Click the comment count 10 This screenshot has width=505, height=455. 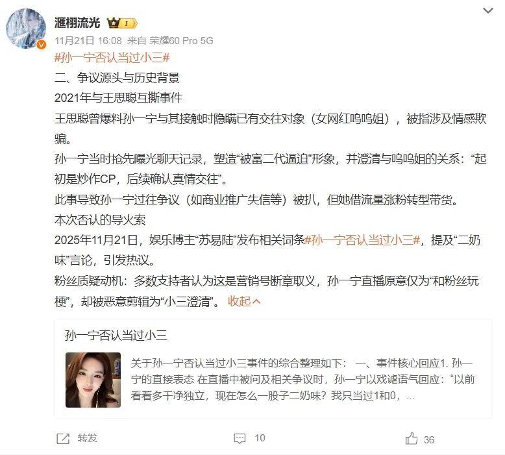[260, 438]
